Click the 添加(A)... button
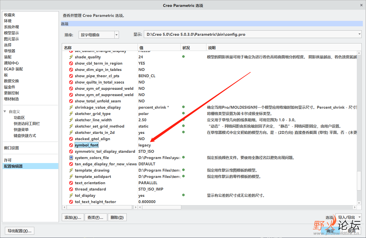 tap(73, 217)
